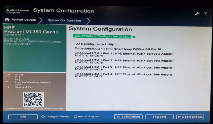Viewport: 213px width, 124px height.
Task: Click F10: Save button
Action: click(159, 117)
